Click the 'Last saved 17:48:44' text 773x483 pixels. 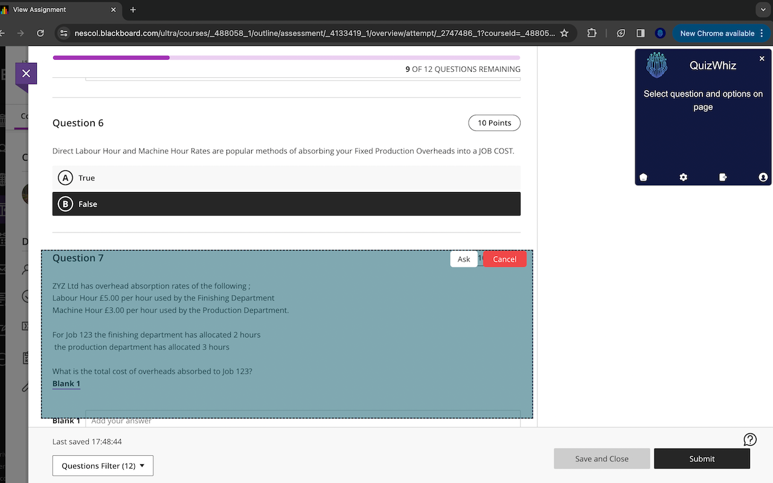click(x=87, y=442)
